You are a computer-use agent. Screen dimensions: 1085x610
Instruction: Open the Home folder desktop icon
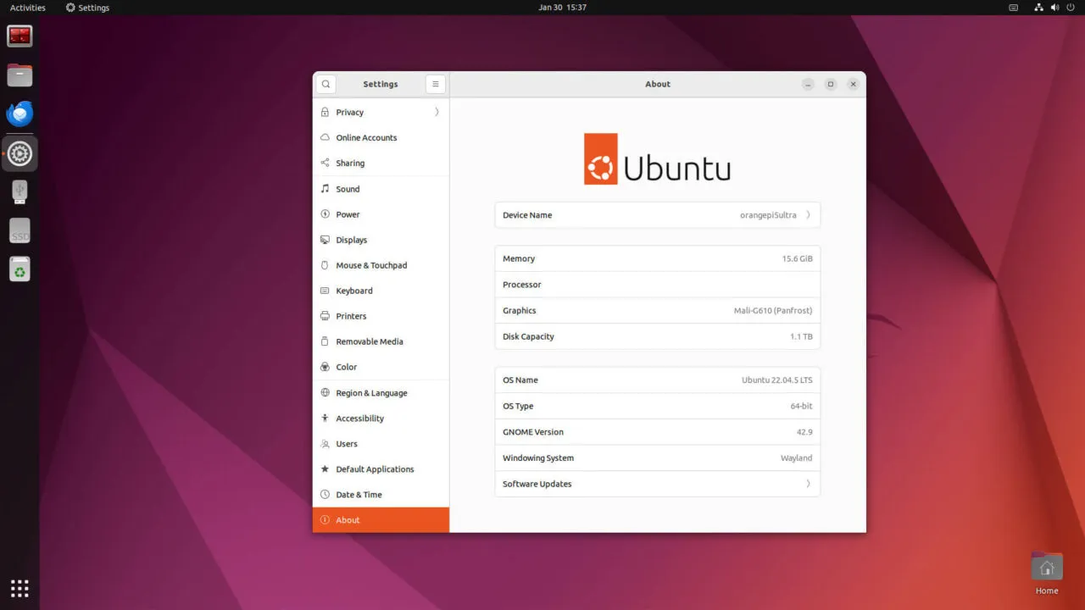pos(1046,570)
